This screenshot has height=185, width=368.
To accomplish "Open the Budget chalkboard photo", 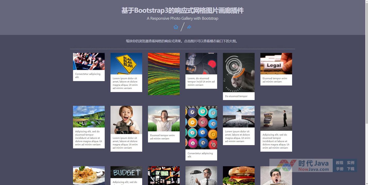I will tap(126, 172).
